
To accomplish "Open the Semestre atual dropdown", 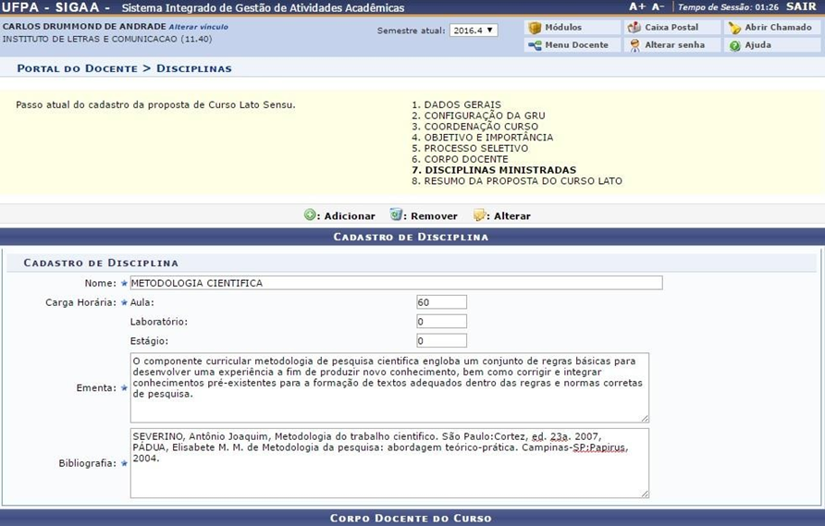I will 474,31.
